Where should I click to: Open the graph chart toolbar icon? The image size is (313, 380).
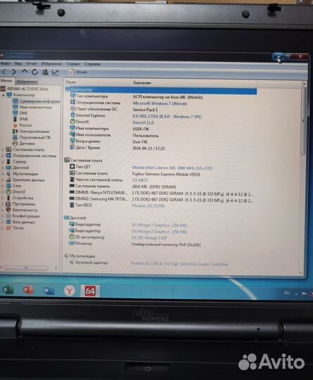[56, 72]
